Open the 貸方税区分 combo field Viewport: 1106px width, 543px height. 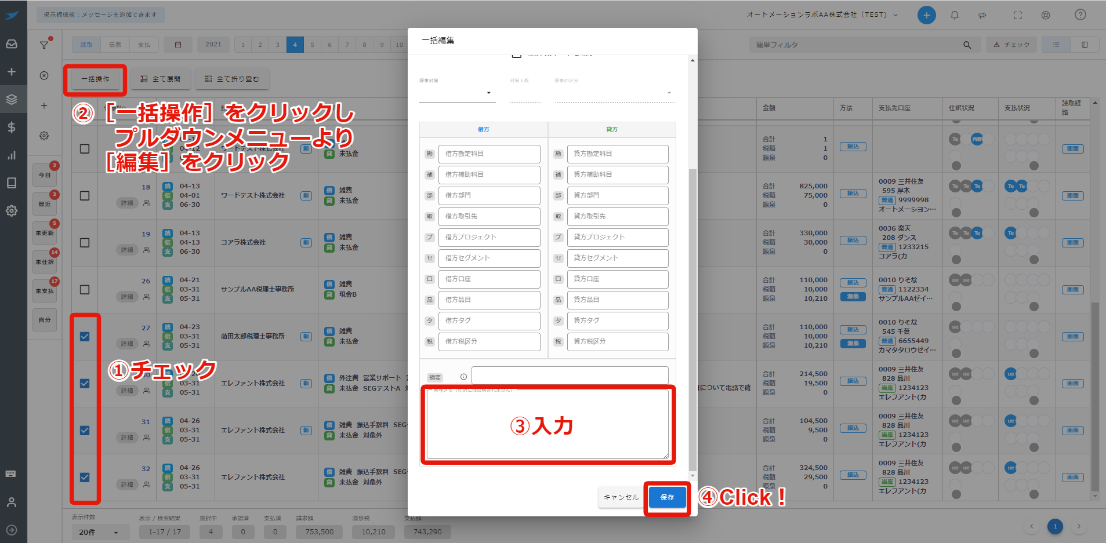click(x=618, y=342)
